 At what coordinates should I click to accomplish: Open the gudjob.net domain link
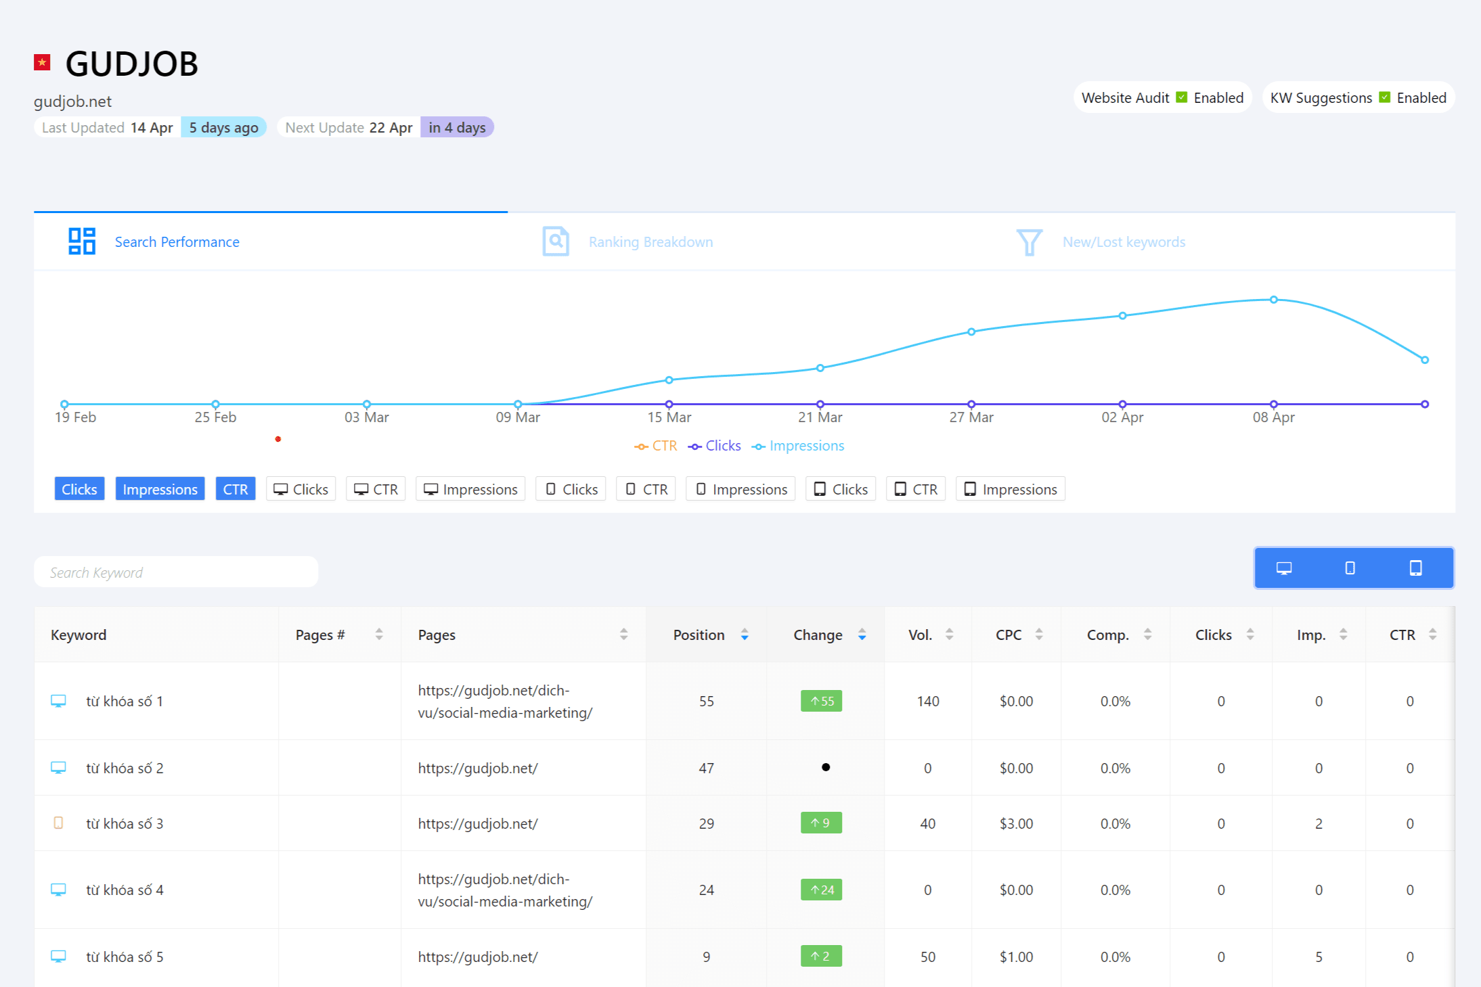[x=72, y=101]
